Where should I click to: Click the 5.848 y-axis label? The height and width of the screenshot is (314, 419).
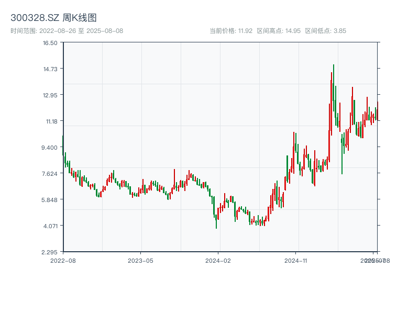pos(50,200)
